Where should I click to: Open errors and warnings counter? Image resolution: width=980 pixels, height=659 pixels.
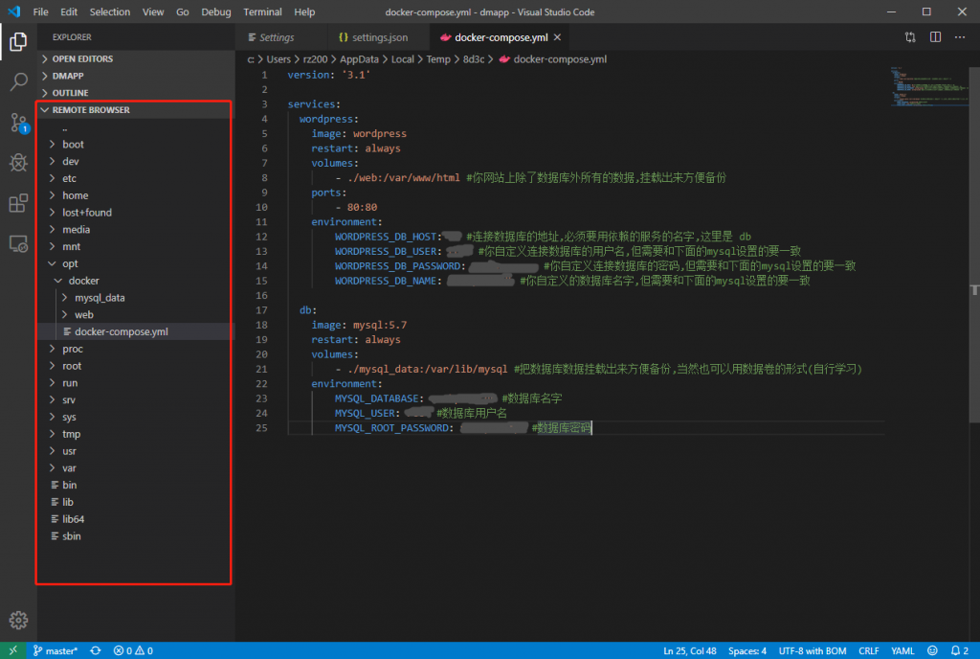(x=133, y=651)
